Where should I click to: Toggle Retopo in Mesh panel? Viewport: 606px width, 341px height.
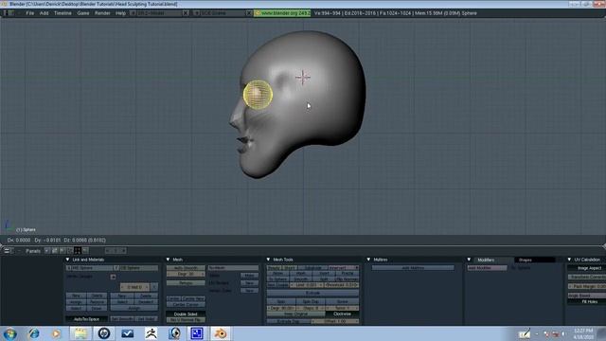186,283
